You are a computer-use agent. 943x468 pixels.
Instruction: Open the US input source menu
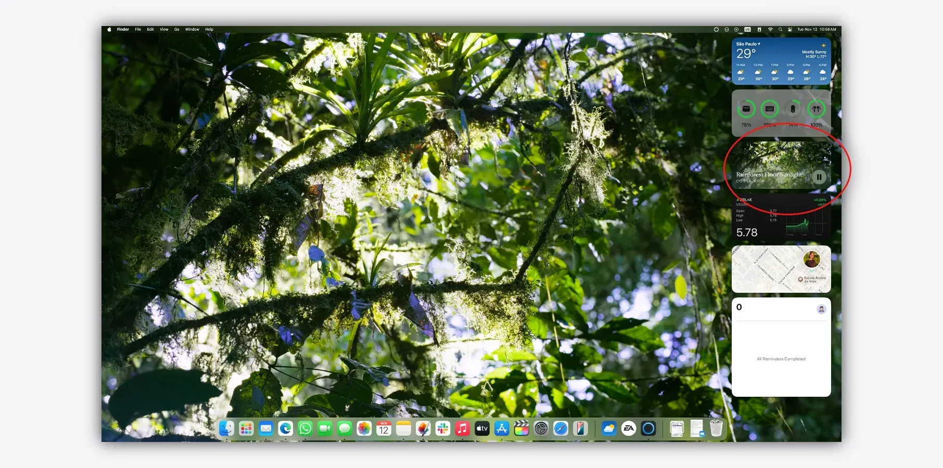pos(747,30)
